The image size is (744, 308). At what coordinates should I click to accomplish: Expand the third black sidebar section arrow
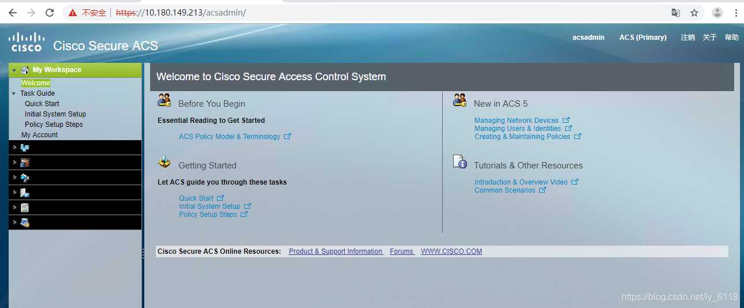(x=14, y=178)
